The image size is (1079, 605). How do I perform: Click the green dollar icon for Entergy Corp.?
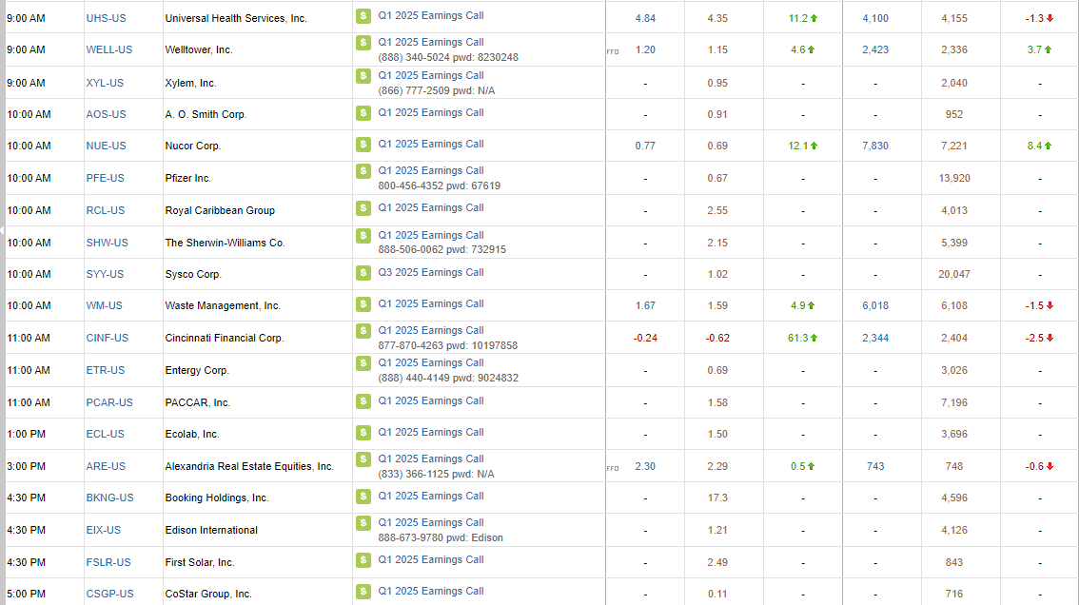[x=363, y=362]
